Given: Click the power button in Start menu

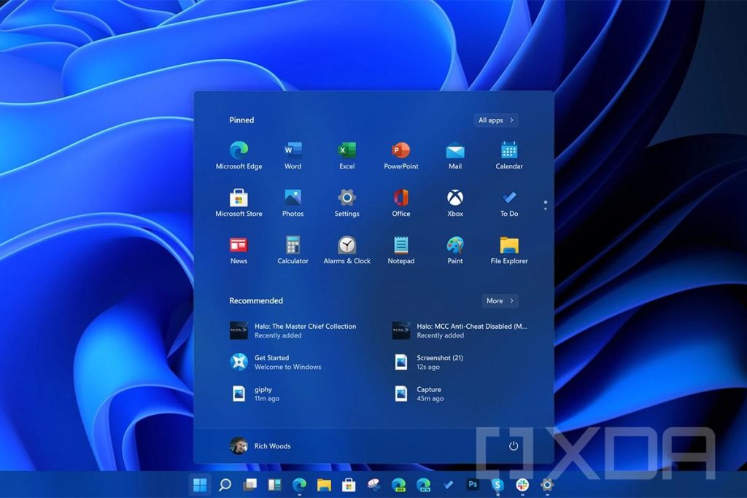Looking at the screenshot, I should tap(513, 446).
